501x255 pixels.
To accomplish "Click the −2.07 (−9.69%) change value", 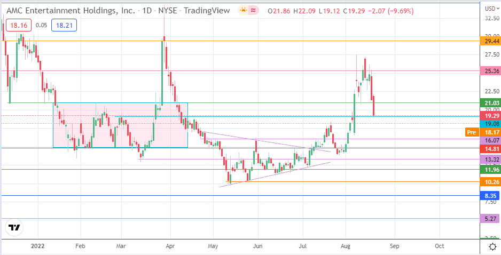I will pyautogui.click(x=391, y=11).
